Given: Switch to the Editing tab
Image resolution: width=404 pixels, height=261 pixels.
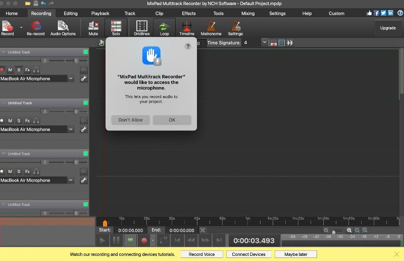Looking at the screenshot, I should 71,13.
